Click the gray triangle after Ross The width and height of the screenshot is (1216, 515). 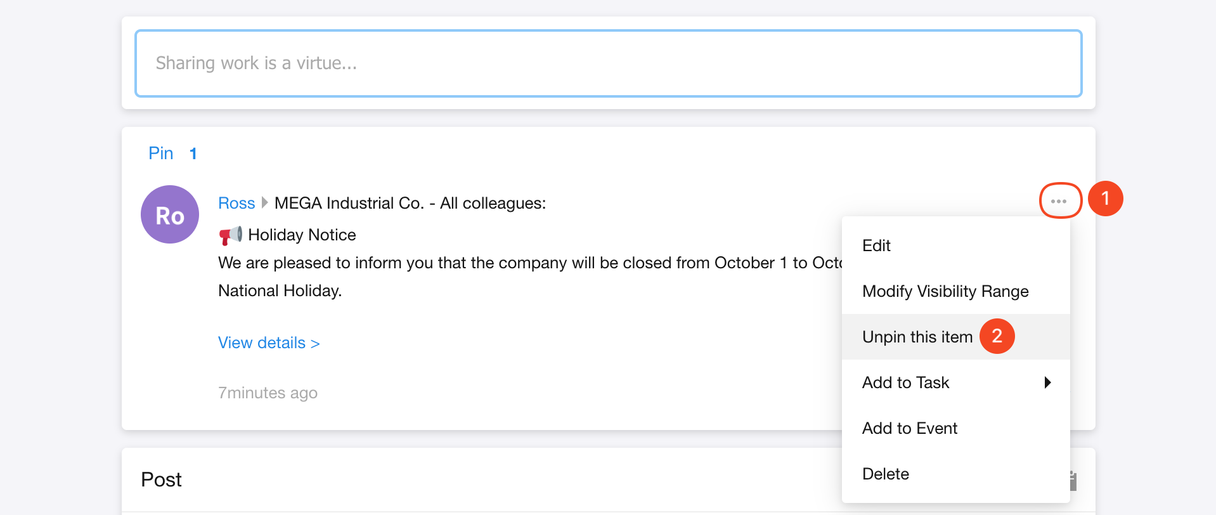coord(265,203)
